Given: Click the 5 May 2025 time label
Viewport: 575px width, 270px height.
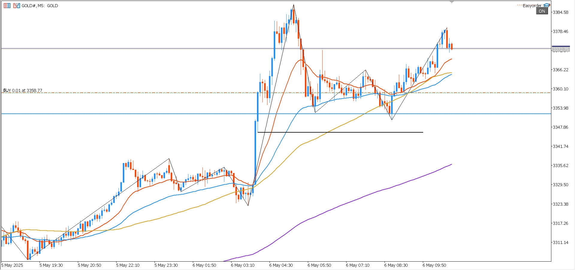Looking at the screenshot, I should click(x=12, y=265).
